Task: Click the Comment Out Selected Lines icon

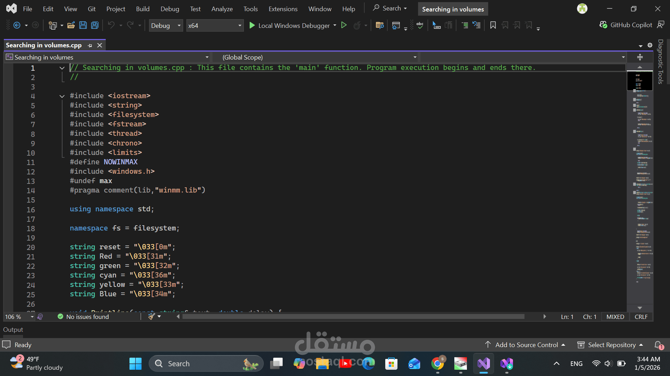Action: point(465,25)
